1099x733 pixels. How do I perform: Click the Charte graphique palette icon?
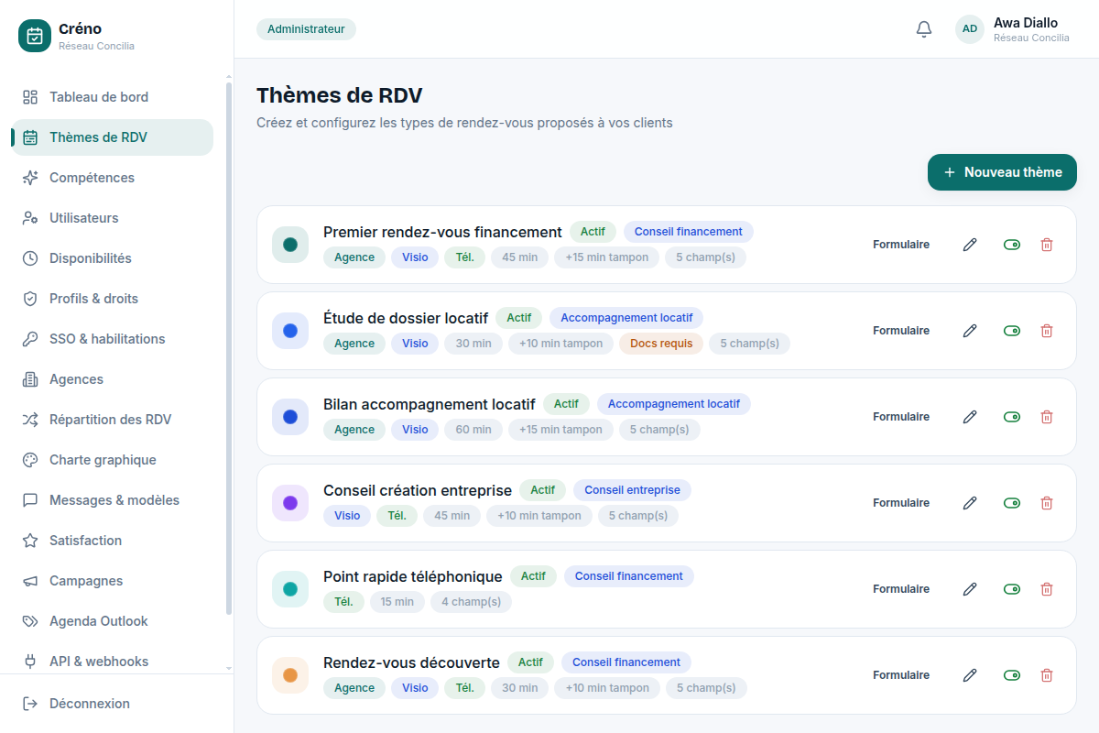(x=30, y=460)
